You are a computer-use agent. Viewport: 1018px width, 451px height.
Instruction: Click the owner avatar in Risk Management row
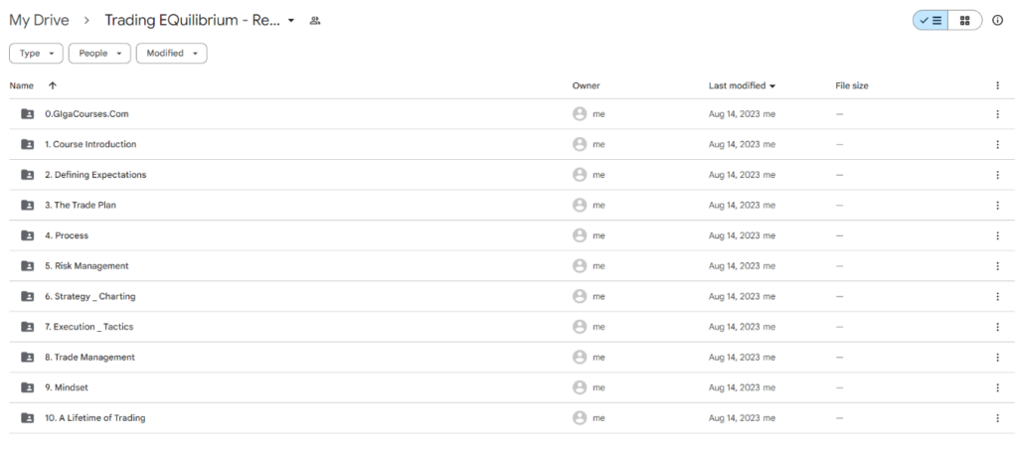[580, 266]
